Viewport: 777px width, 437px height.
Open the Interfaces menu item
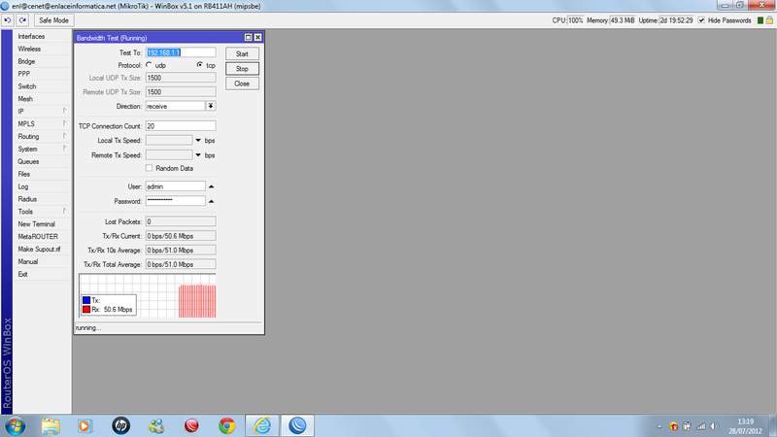(x=31, y=36)
